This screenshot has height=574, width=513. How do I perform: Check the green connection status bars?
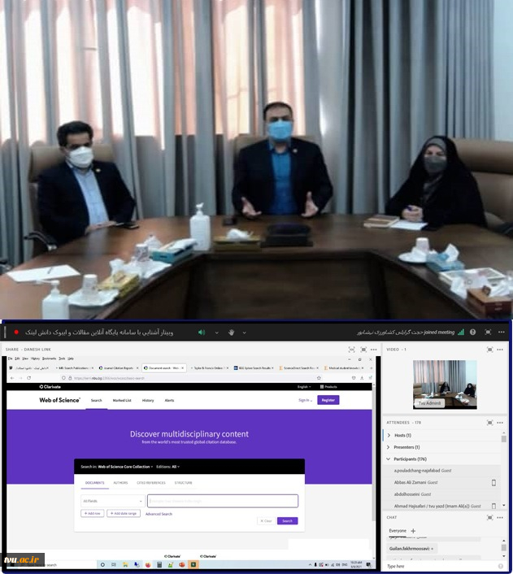pos(461,332)
